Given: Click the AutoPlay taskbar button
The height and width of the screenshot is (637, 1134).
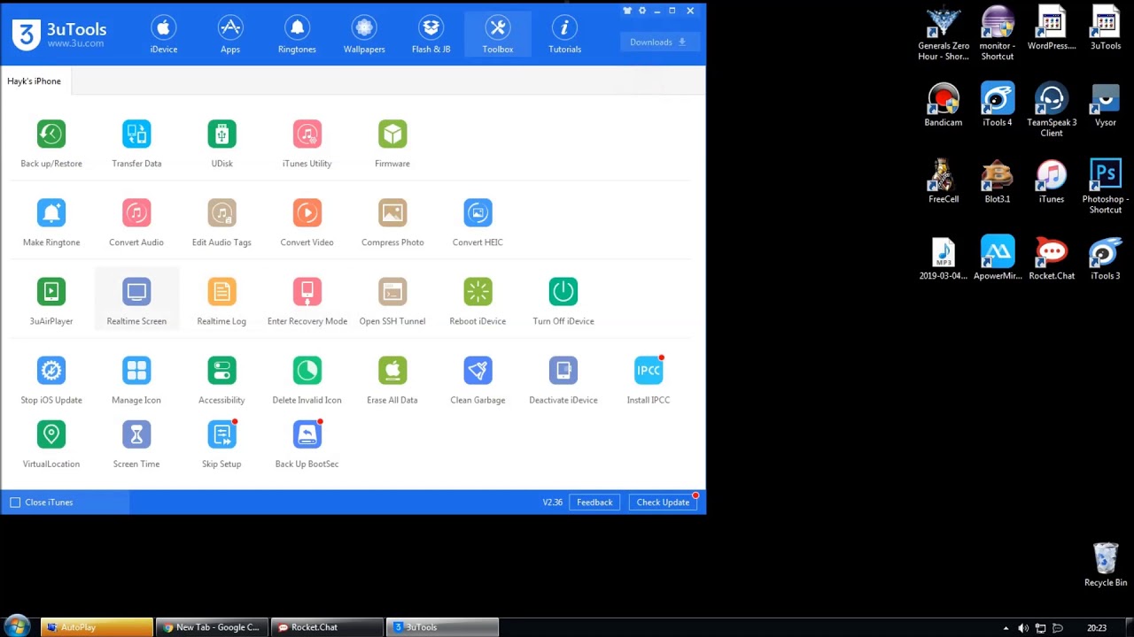Looking at the screenshot, I should [97, 627].
